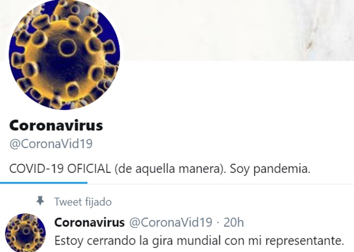Click the dot separator before 20h
Image resolution: width=354 pixels, height=252 pixels.
(x=218, y=223)
